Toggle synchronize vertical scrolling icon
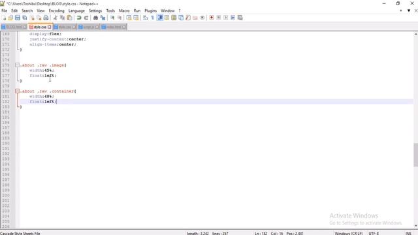The height and width of the screenshot is (235, 418). 129,18
